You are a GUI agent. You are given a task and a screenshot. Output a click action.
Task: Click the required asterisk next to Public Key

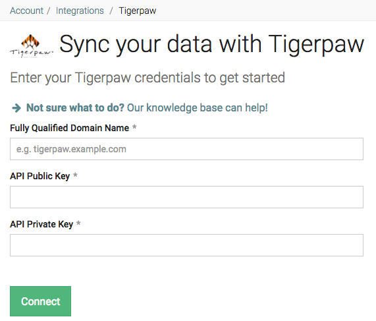75,175
